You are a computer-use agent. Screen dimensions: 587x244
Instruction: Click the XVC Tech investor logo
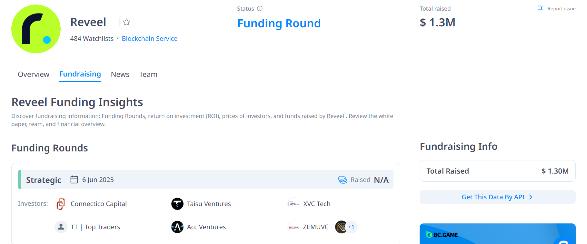pos(293,204)
